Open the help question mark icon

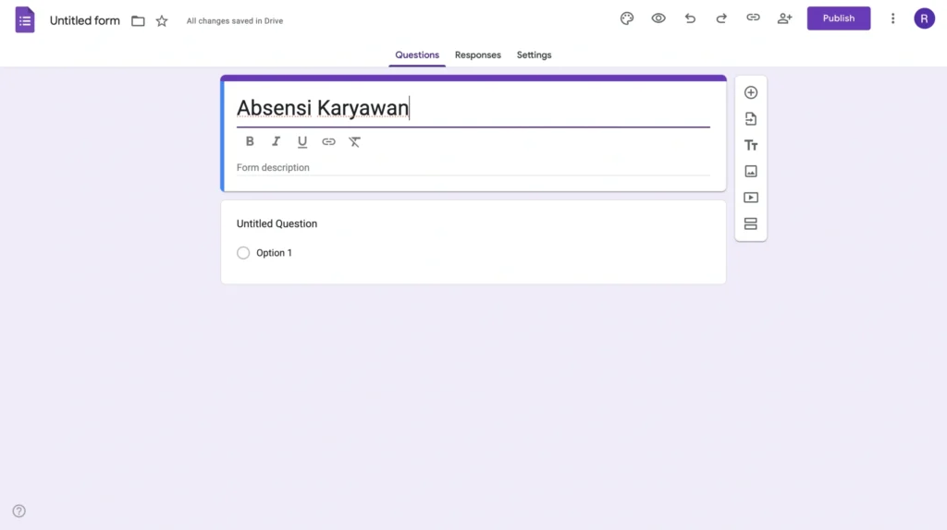pyautogui.click(x=19, y=511)
